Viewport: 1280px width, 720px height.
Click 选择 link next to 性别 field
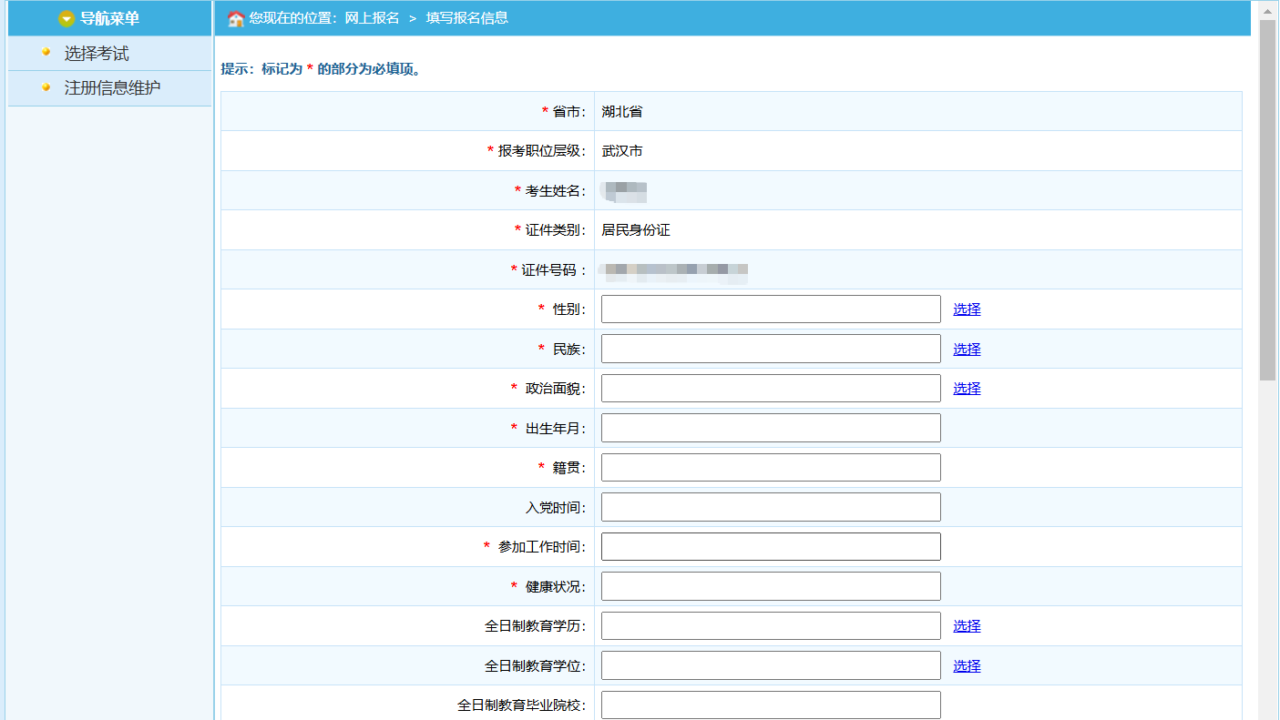tap(967, 309)
